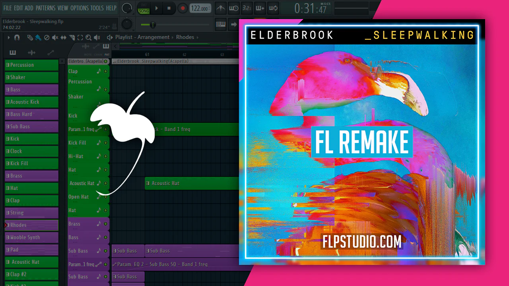Select the Slip tool
The width and height of the screenshot is (509, 286).
click(64, 37)
